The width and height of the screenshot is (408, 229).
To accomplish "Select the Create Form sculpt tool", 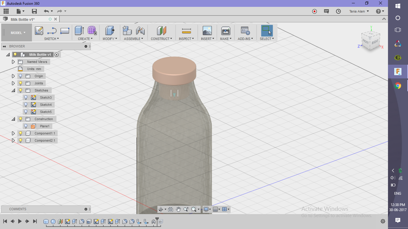I will (92, 31).
